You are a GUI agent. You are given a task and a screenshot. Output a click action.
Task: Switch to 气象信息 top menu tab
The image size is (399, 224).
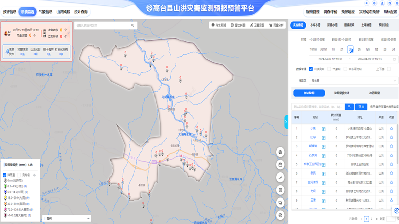tap(46, 11)
